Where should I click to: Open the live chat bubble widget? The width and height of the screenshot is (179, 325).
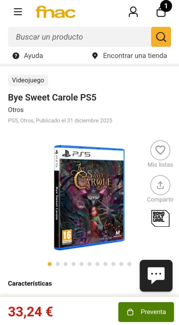point(156,276)
